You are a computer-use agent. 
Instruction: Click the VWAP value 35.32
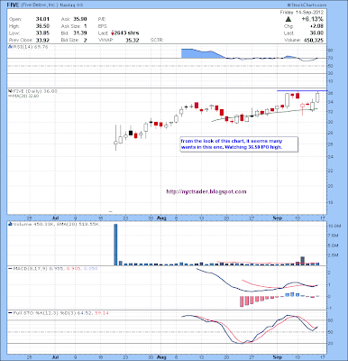[x=133, y=40]
